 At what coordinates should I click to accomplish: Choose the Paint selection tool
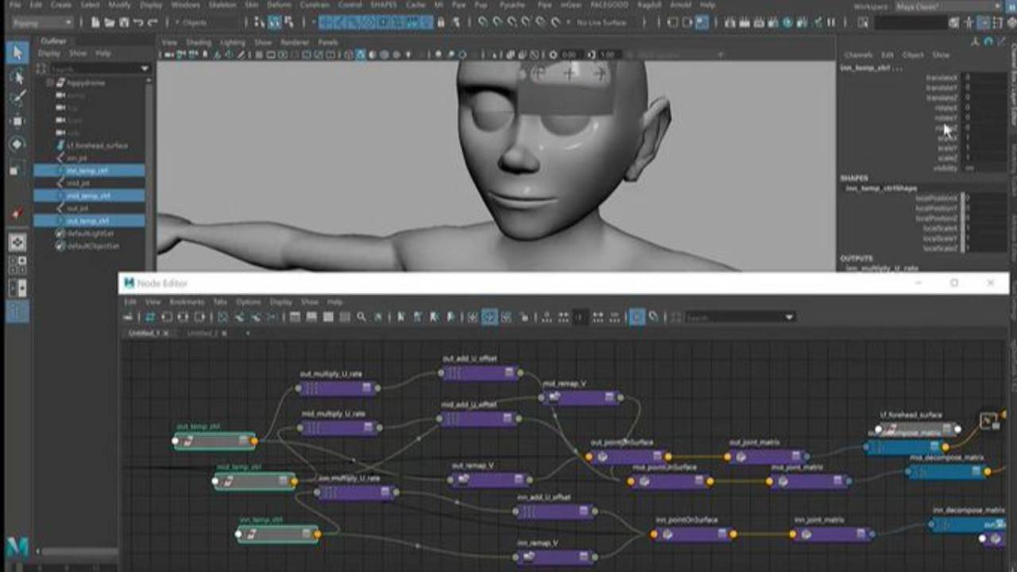point(17,99)
